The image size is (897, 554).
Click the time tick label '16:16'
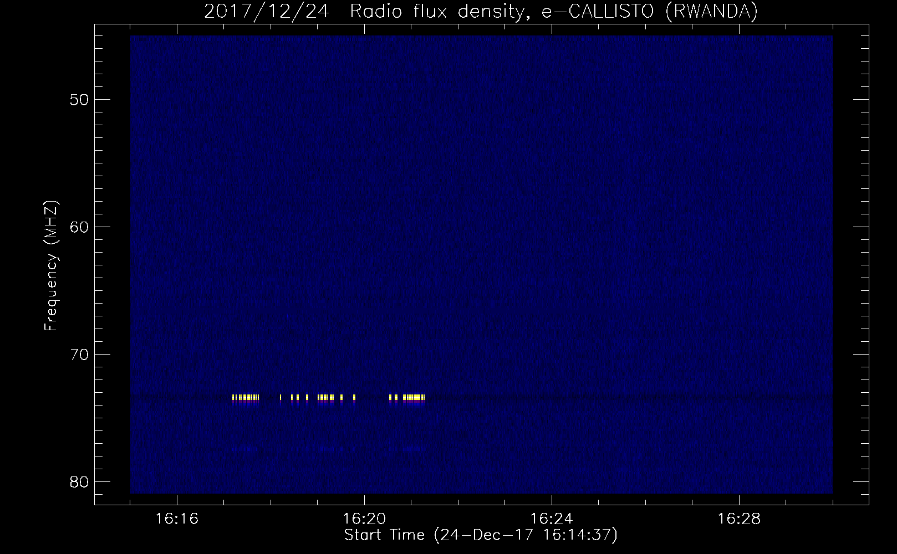177,519
